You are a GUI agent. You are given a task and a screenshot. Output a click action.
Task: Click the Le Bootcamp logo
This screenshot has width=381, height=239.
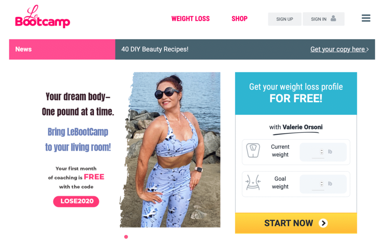(42, 16)
